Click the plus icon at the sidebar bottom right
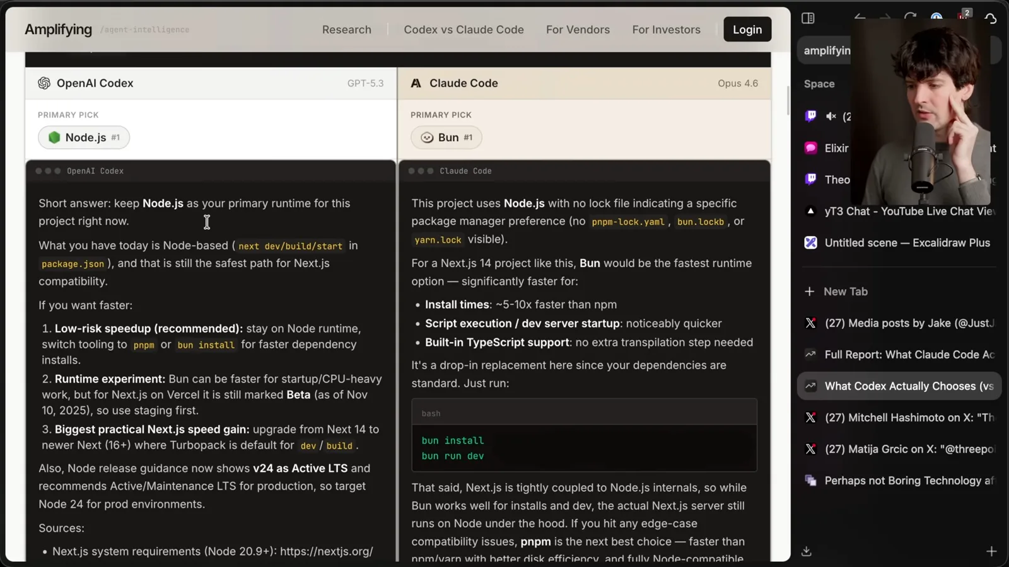This screenshot has height=567, width=1009. click(991, 551)
